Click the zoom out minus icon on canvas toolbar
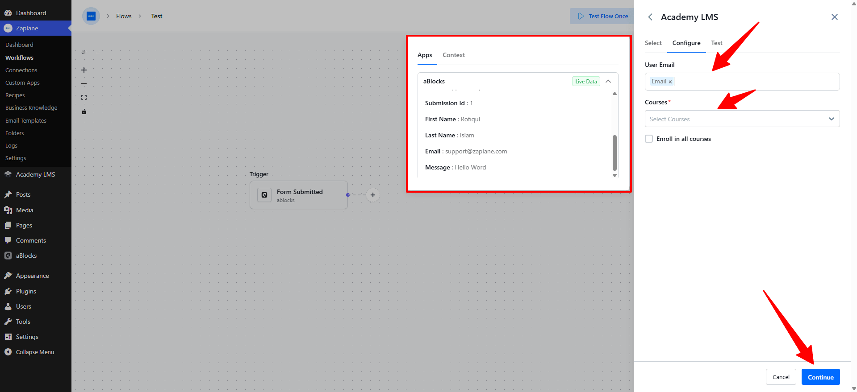Image resolution: width=857 pixels, height=392 pixels. click(84, 84)
